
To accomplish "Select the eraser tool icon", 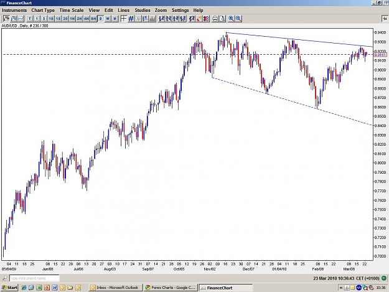I will (x=199, y=19).
